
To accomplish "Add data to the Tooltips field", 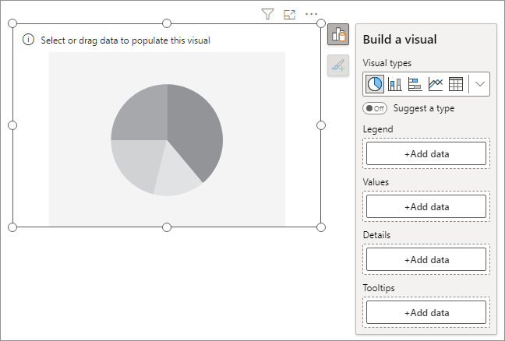I will click(x=426, y=313).
